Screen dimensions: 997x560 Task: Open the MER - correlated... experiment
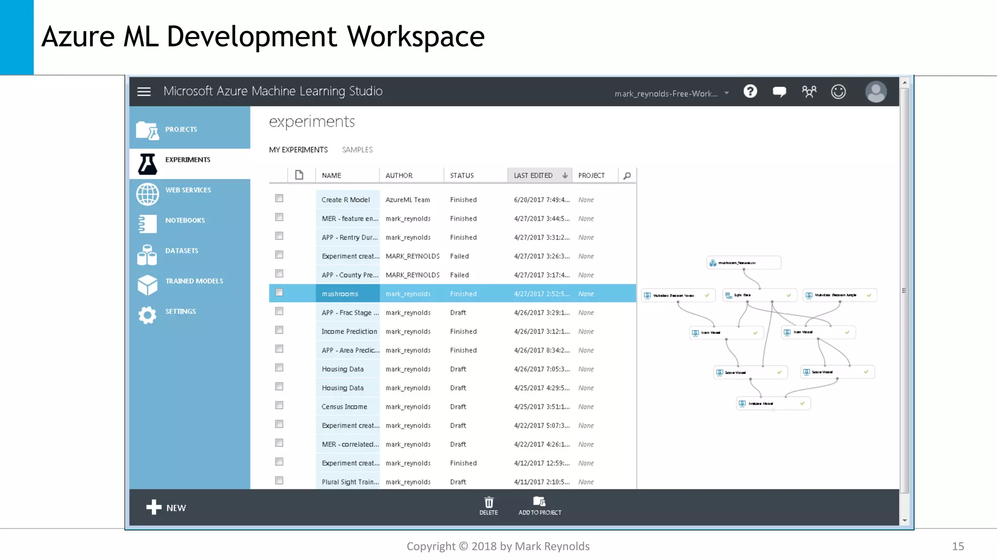click(x=350, y=444)
